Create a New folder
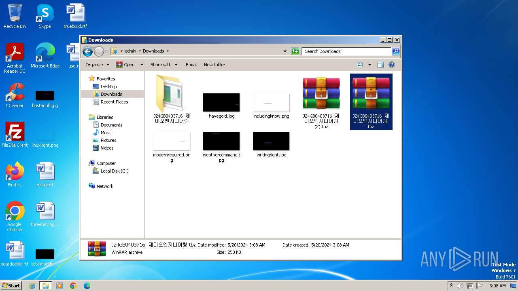The height and width of the screenshot is (291, 518). click(x=214, y=65)
